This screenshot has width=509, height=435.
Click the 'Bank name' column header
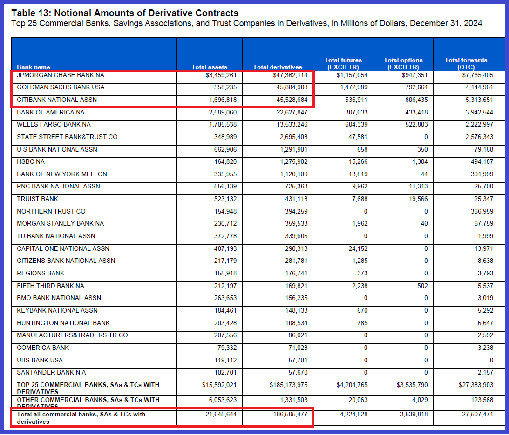pos(34,67)
